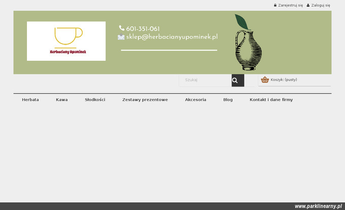
Task: Open Kontakt i dane firmy page
Action: 271,100
